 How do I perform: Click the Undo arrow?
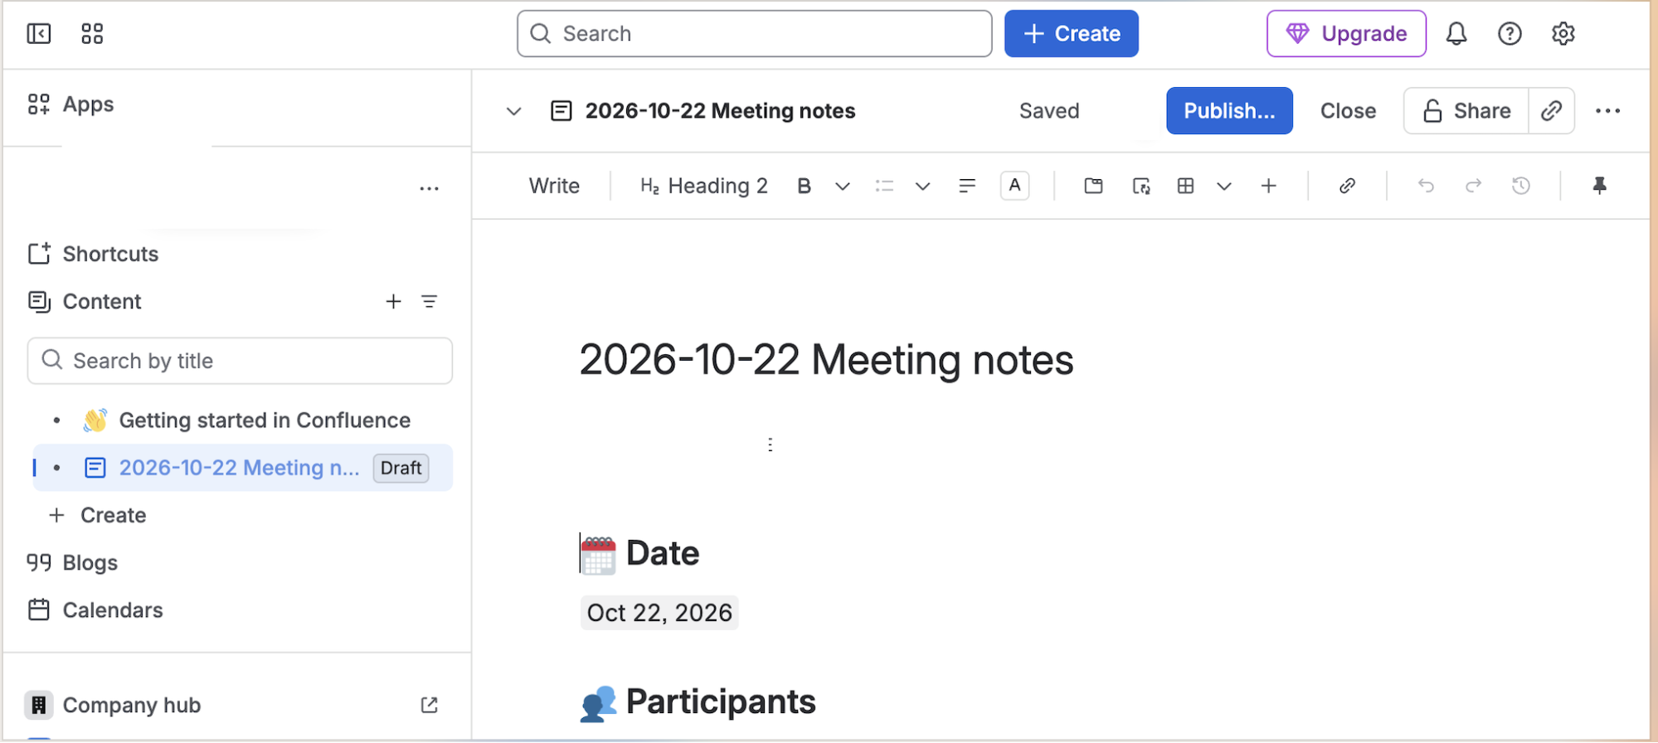(x=1426, y=186)
